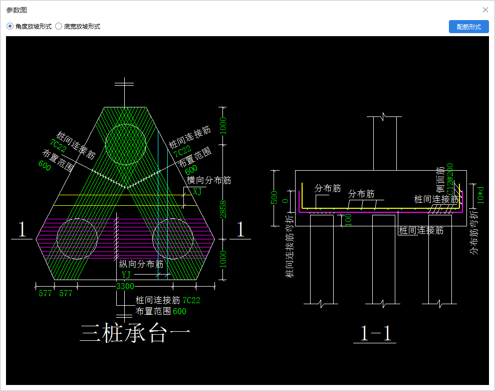Click the 100 pile embed depth value
The image size is (495, 391).
tap(348, 219)
